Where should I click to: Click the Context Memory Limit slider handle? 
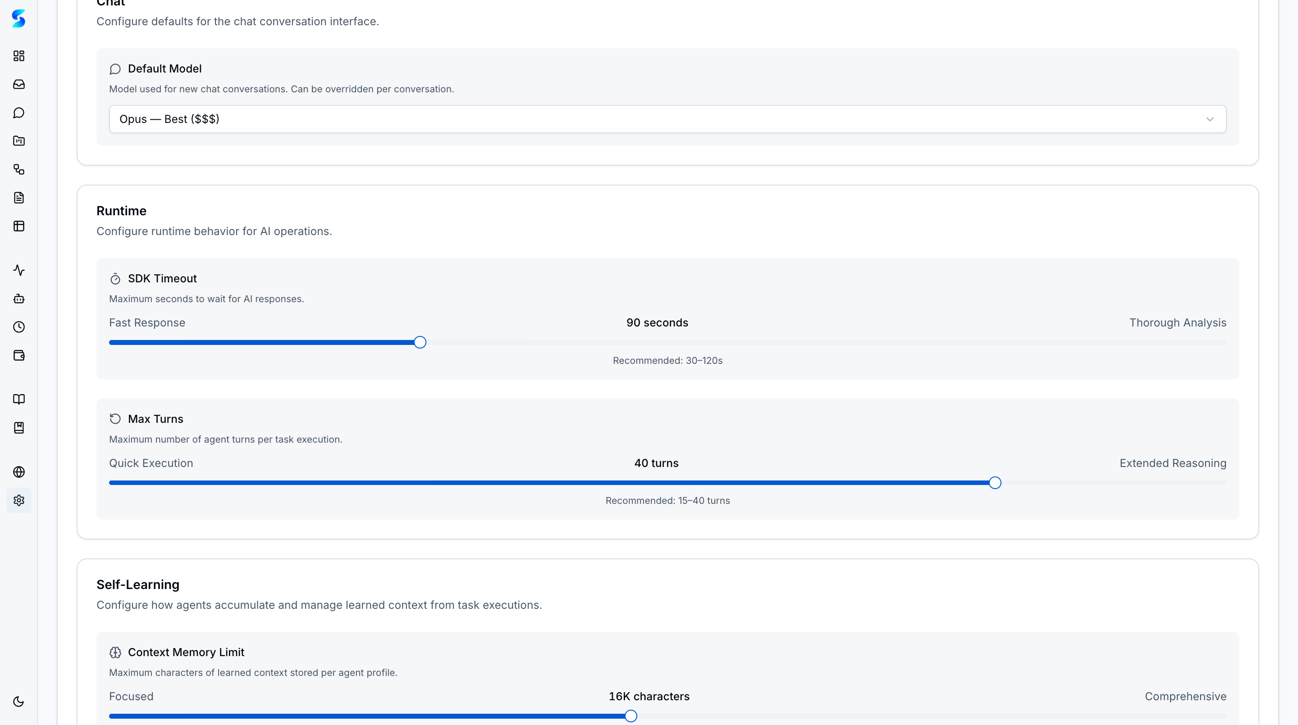(x=631, y=715)
